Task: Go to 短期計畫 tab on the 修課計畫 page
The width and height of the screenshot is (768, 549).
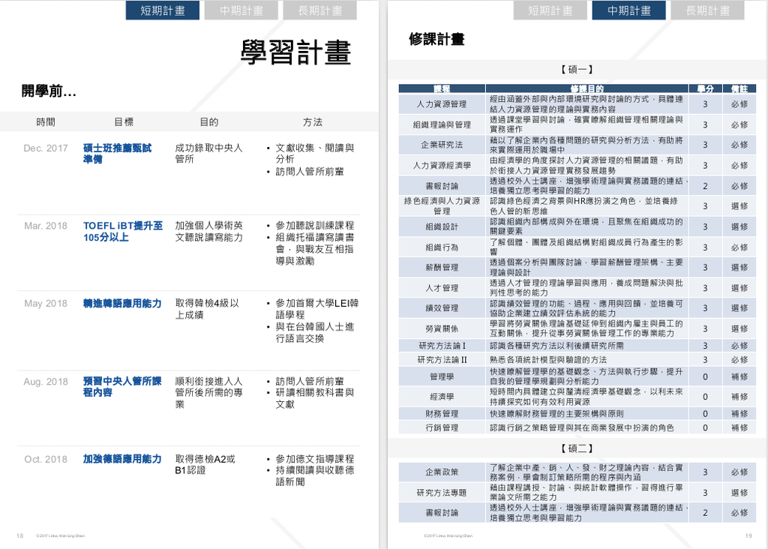Action: click(x=550, y=10)
